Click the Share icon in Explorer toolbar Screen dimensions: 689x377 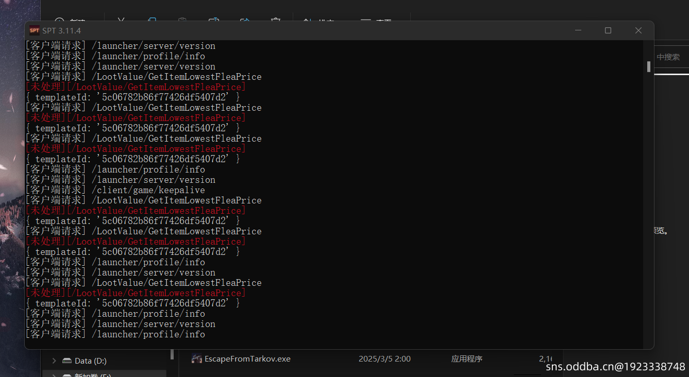pos(245,21)
